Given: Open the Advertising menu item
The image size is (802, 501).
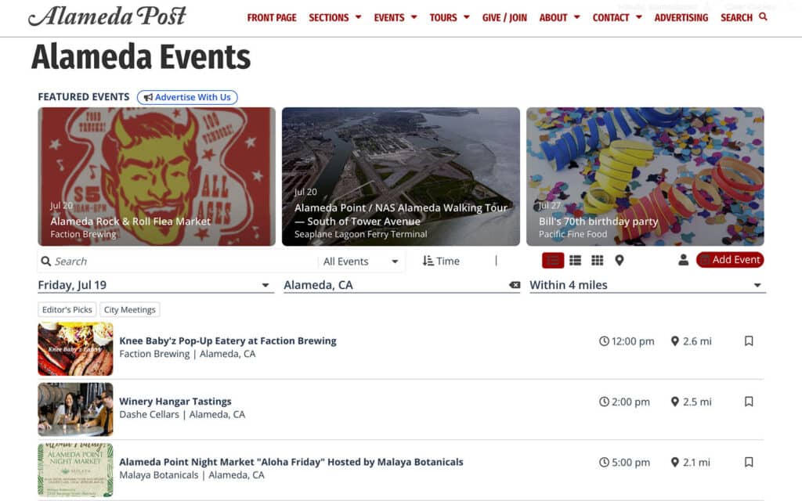Looking at the screenshot, I should pos(681,18).
